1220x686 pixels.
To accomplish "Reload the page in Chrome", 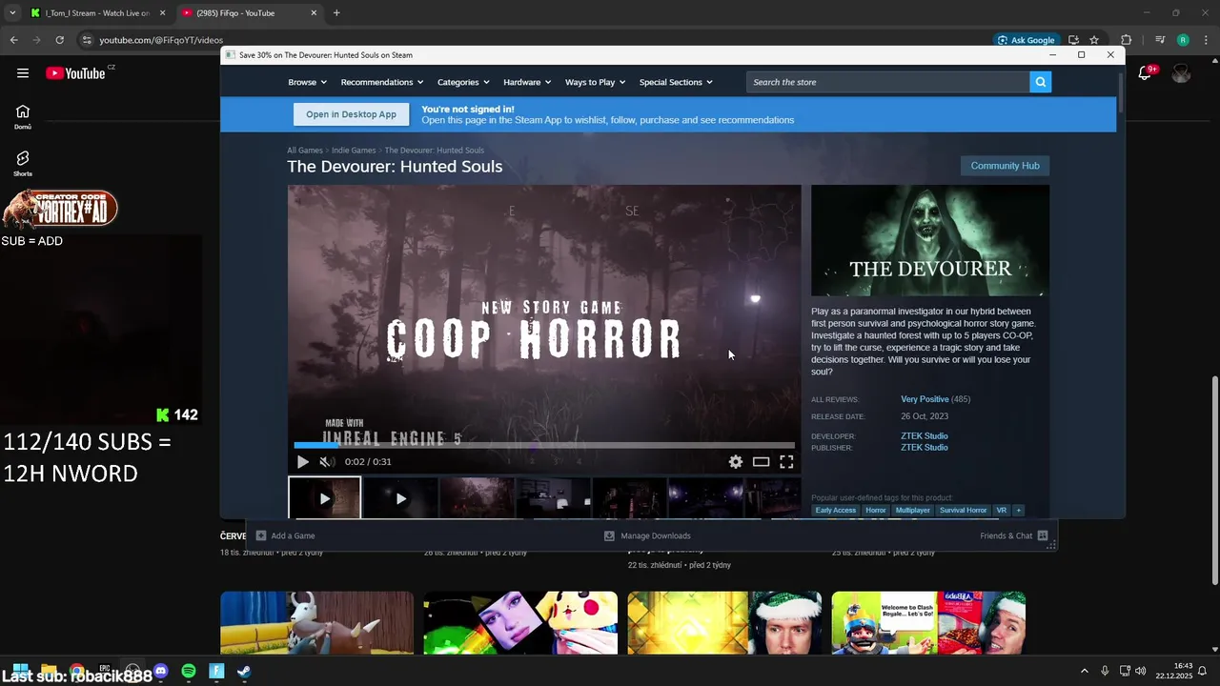I will tap(59, 40).
